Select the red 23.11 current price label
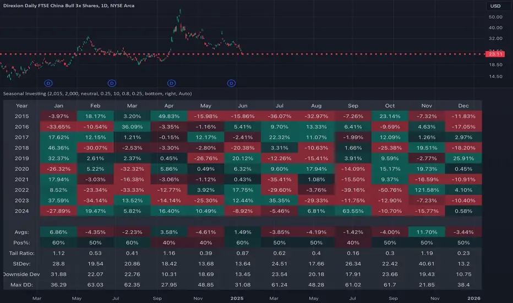The image size is (513, 303). click(495, 54)
